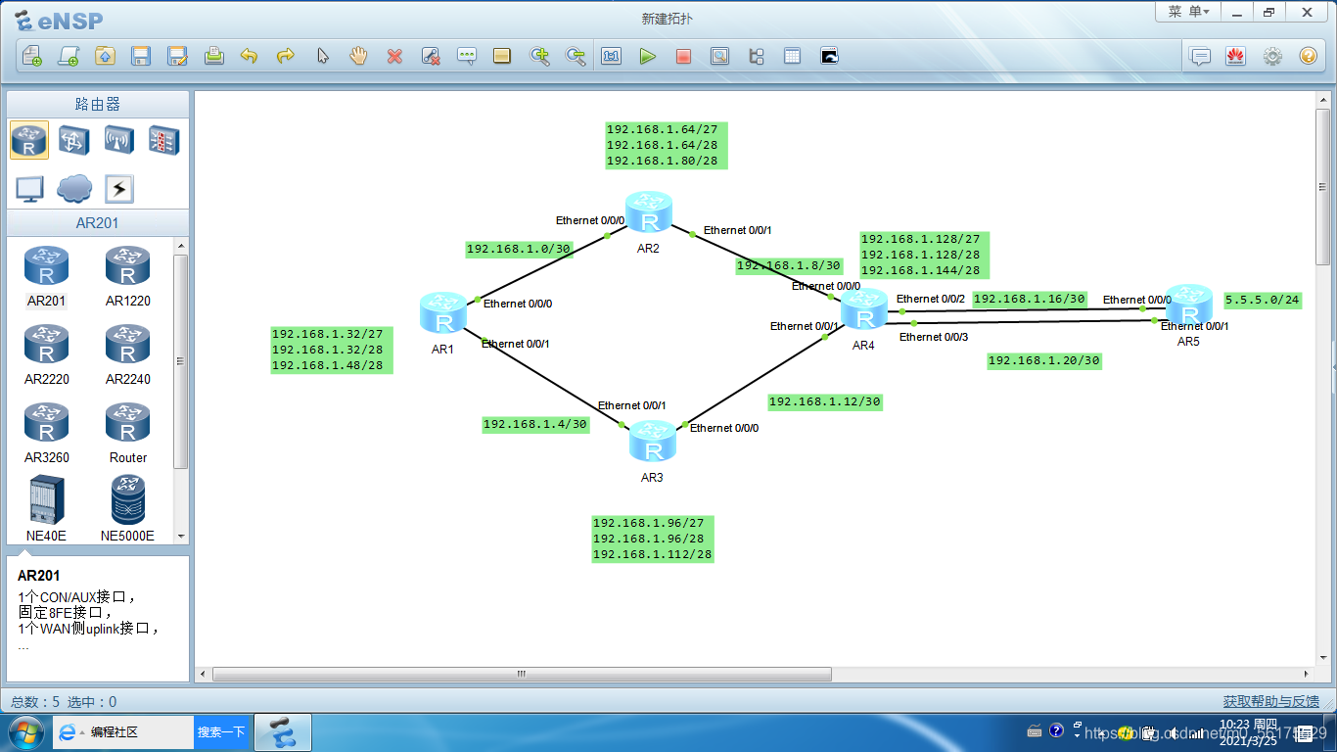Pick the AR2240 router model
The height and width of the screenshot is (752, 1337).
coord(127,354)
